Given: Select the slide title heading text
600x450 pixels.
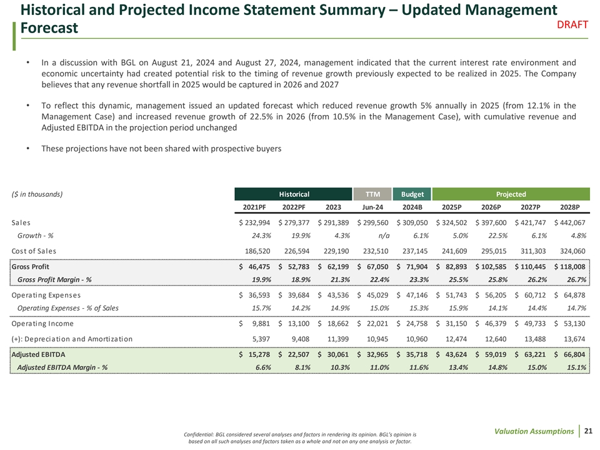Looking at the screenshot, I should point(289,19).
